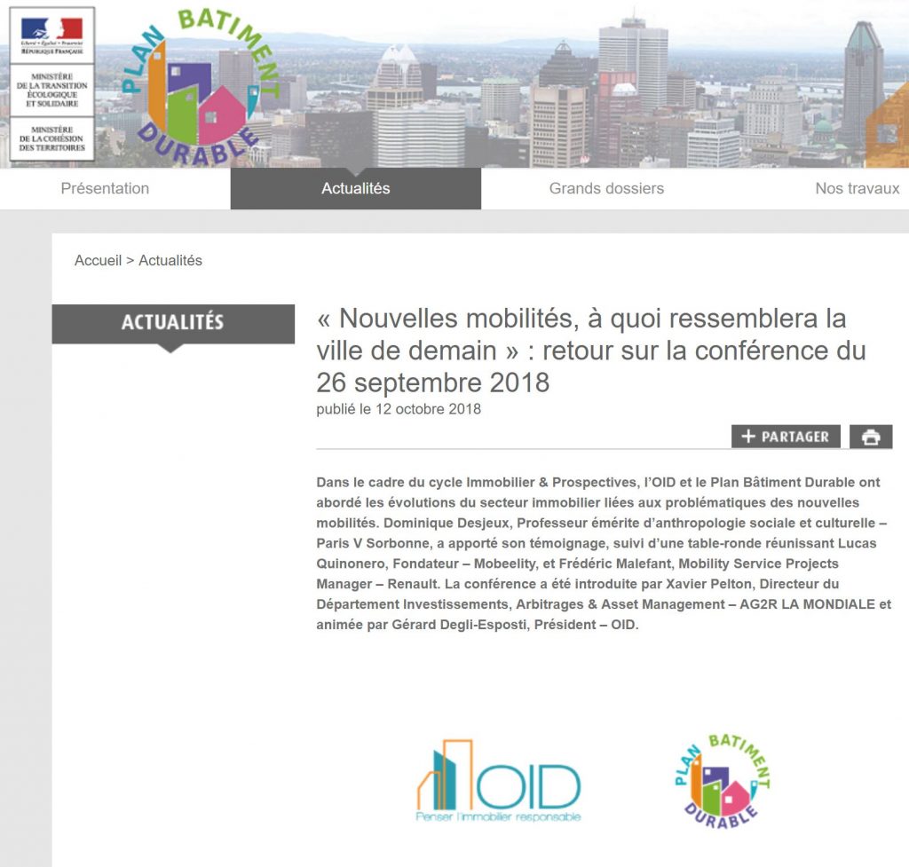This screenshot has height=867, width=909.
Task: Click the Accueil breadcrumb link
Action: (x=98, y=261)
